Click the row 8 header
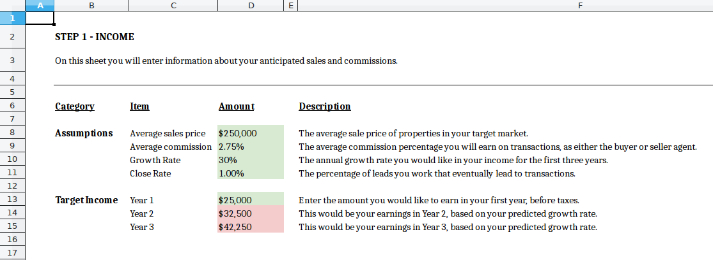713x260 pixels. click(12, 133)
